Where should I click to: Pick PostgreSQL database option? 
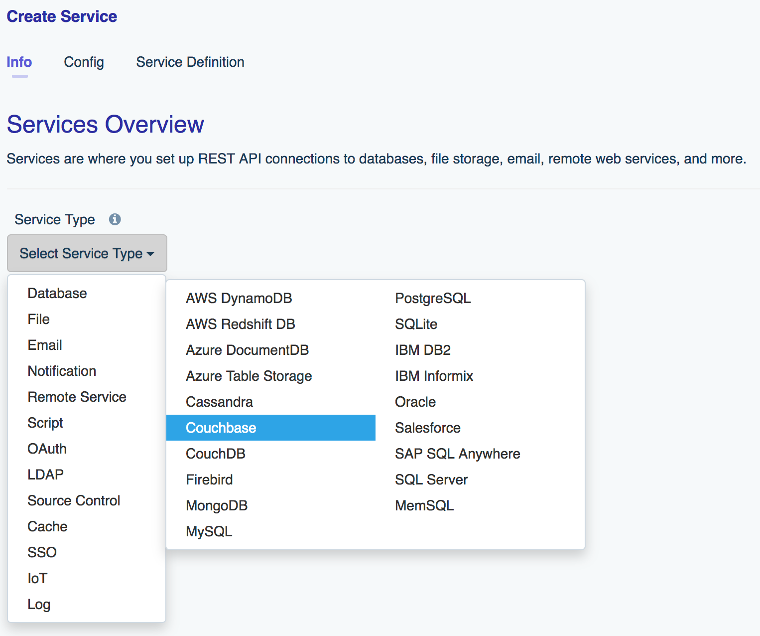click(480, 298)
